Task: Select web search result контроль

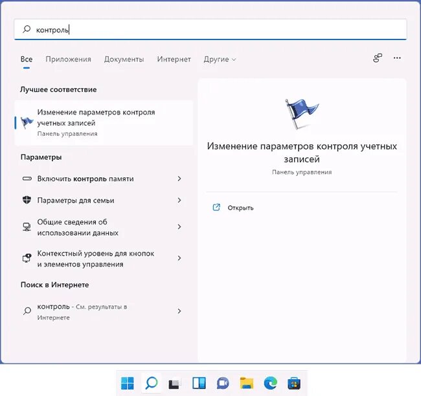Action: [104, 311]
